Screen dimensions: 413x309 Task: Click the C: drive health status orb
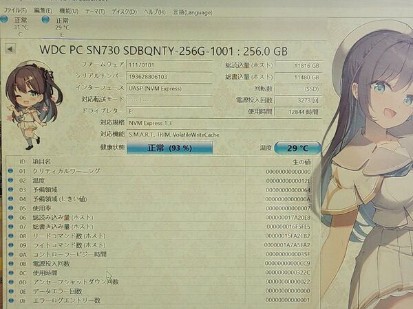(x=4, y=19)
